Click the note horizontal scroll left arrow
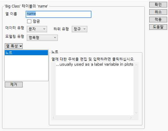 click(53, 118)
